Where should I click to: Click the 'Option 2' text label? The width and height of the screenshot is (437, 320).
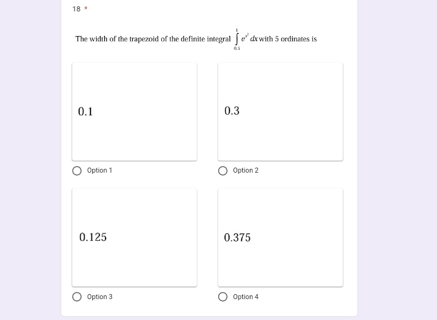(x=245, y=170)
